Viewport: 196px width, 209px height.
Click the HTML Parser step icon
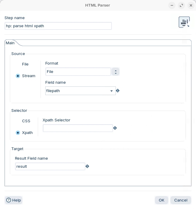pos(184,22)
